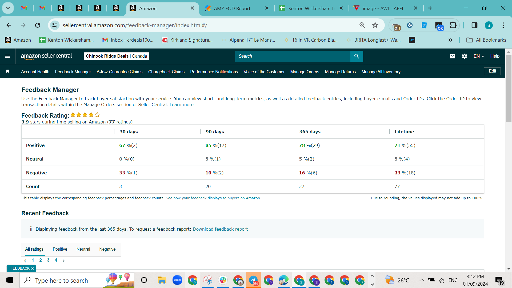Click the Windows taskbar search box

click(x=77, y=280)
